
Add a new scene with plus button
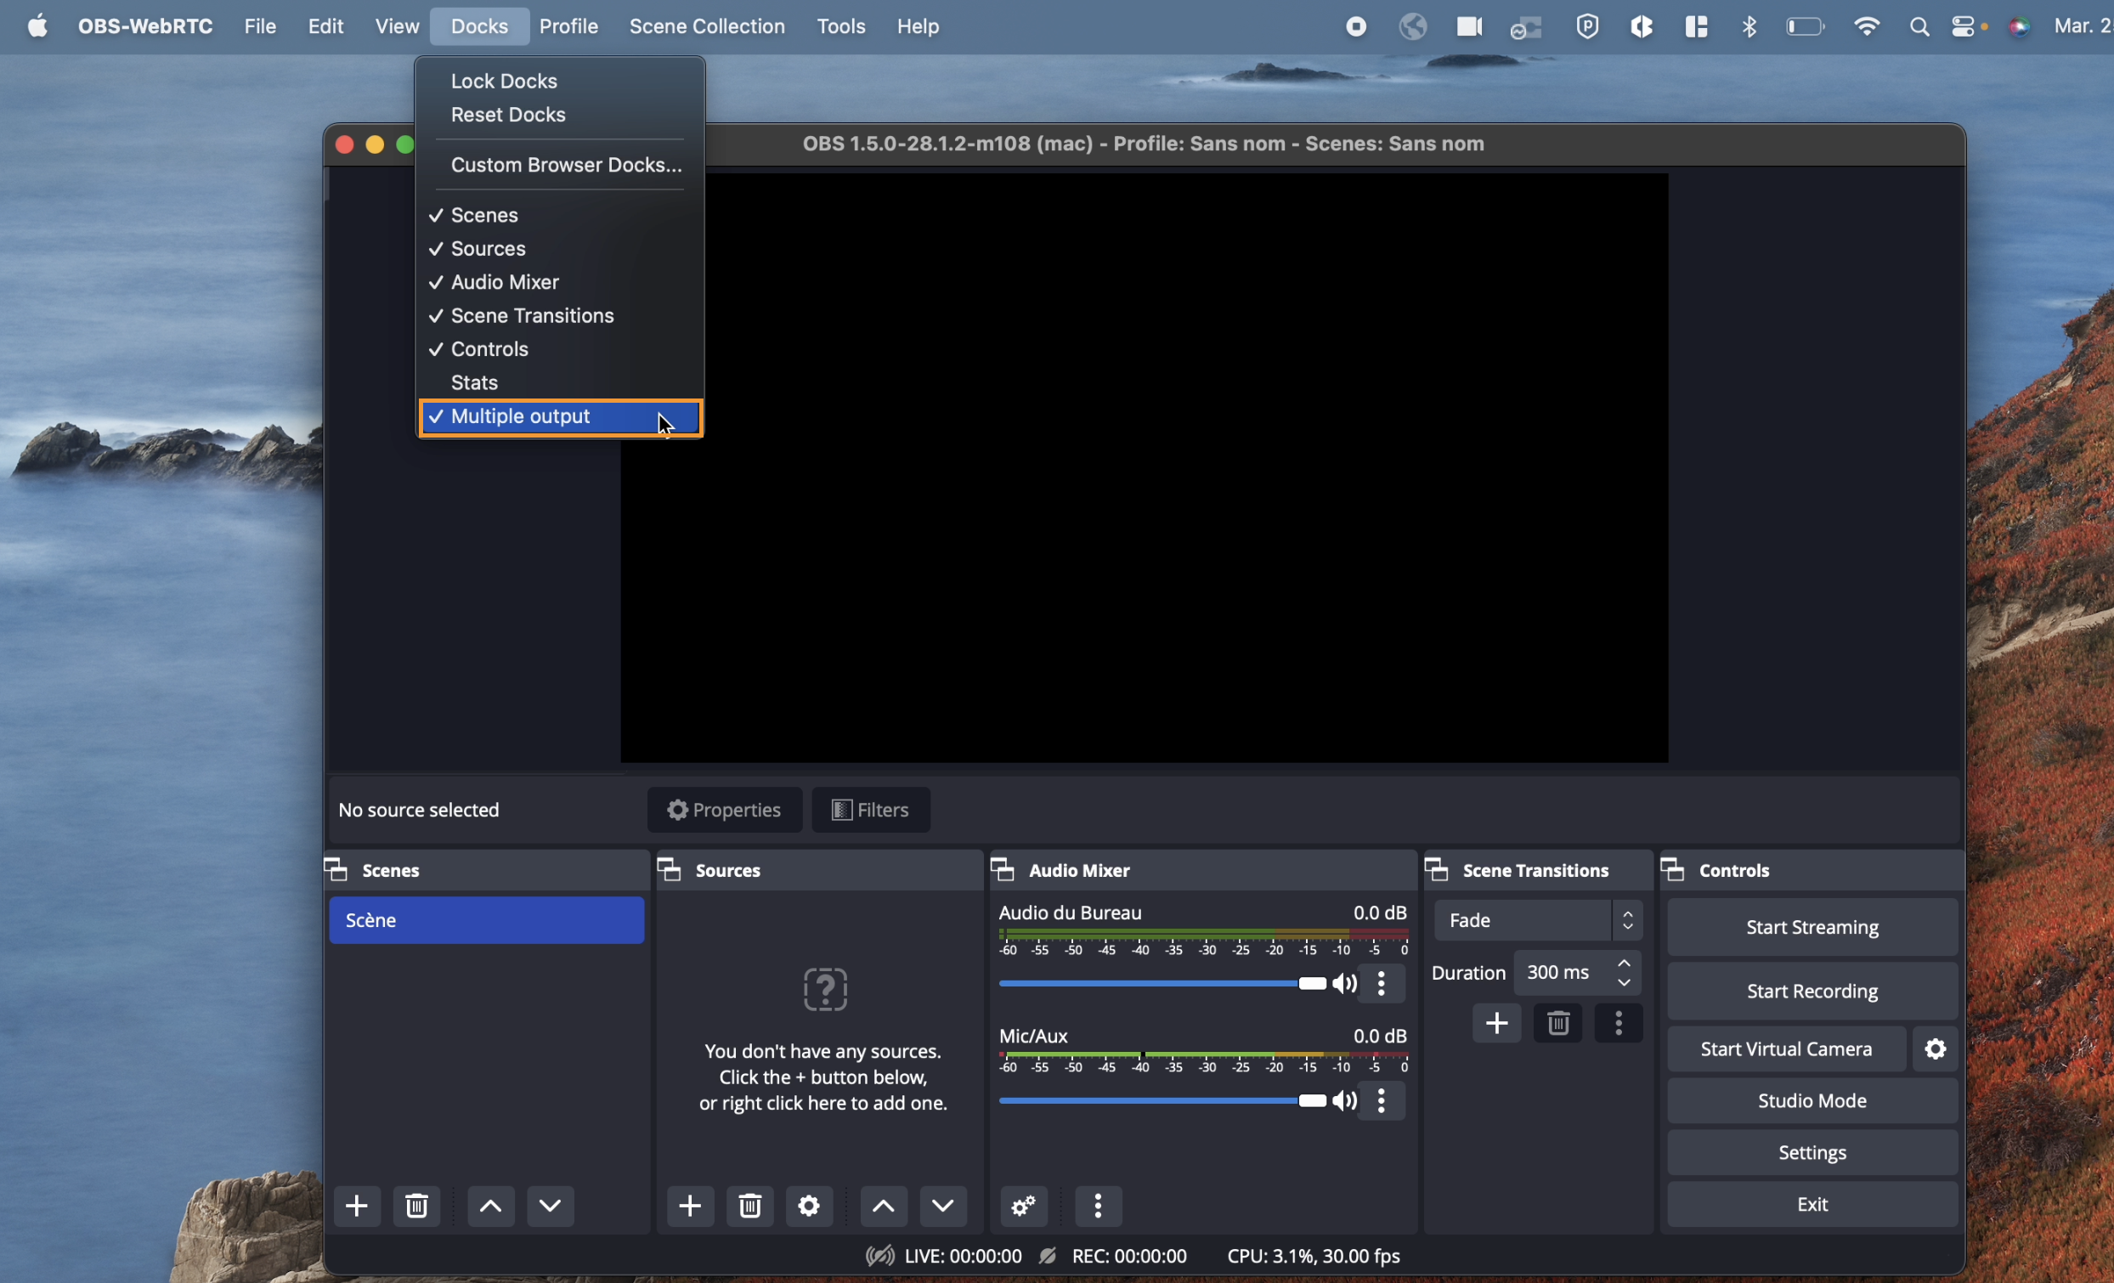[x=357, y=1206]
